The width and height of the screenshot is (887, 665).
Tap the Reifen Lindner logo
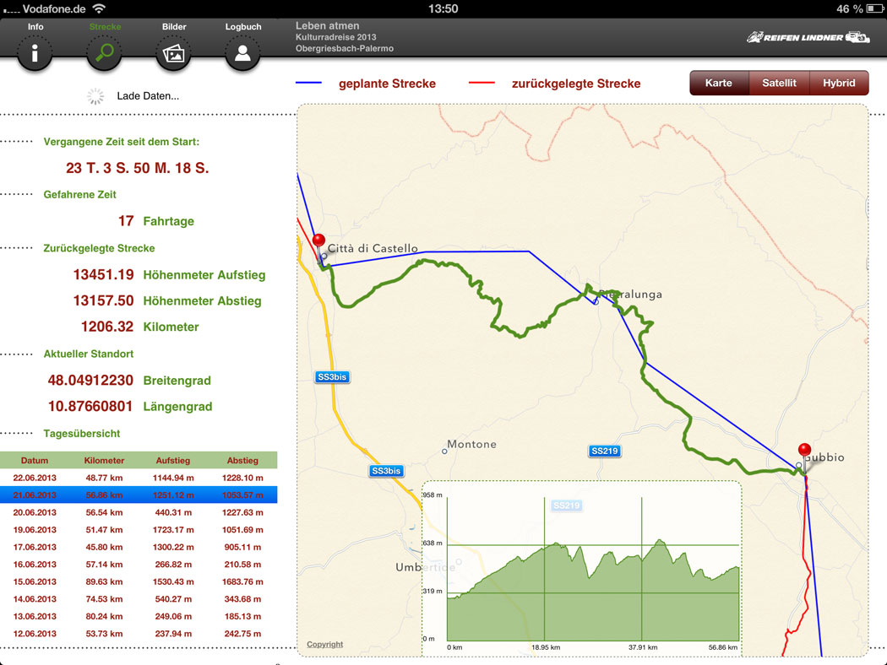coord(808,38)
